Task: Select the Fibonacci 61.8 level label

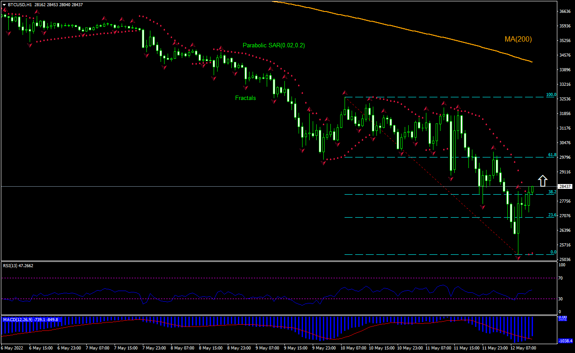Action: click(552, 155)
